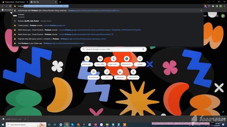This screenshot has height=127, width=227.
Task: Choose the Multi choice quiz suggestion with the longer URL
Action: coord(108,30)
